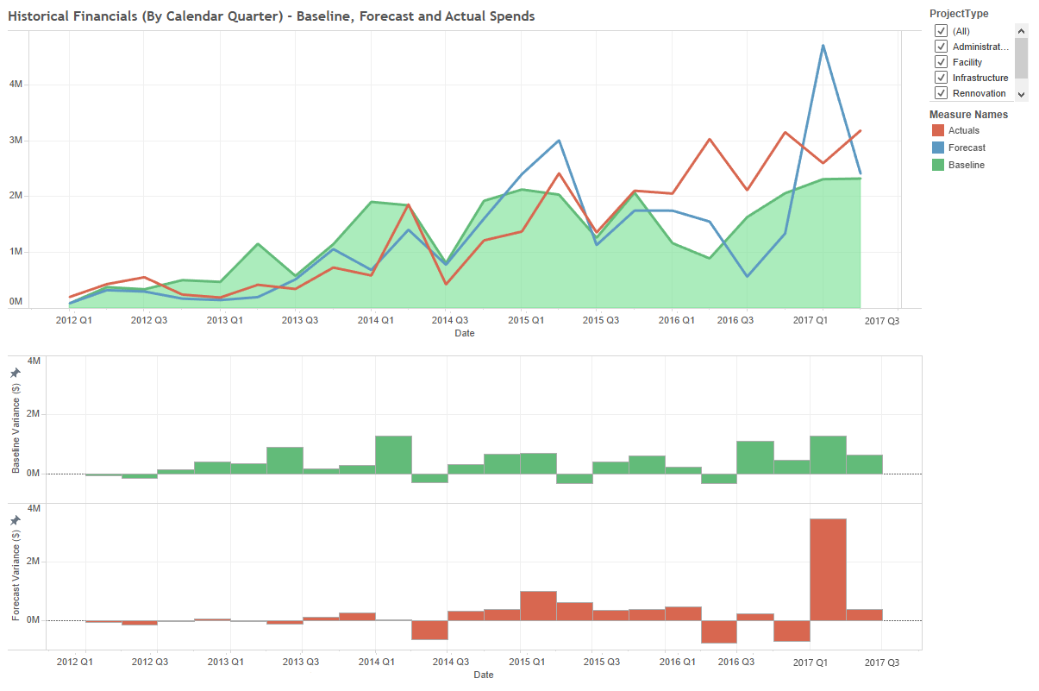Select the tallest red Forecast Variance bar
This screenshot has width=1039, height=691.
828,569
